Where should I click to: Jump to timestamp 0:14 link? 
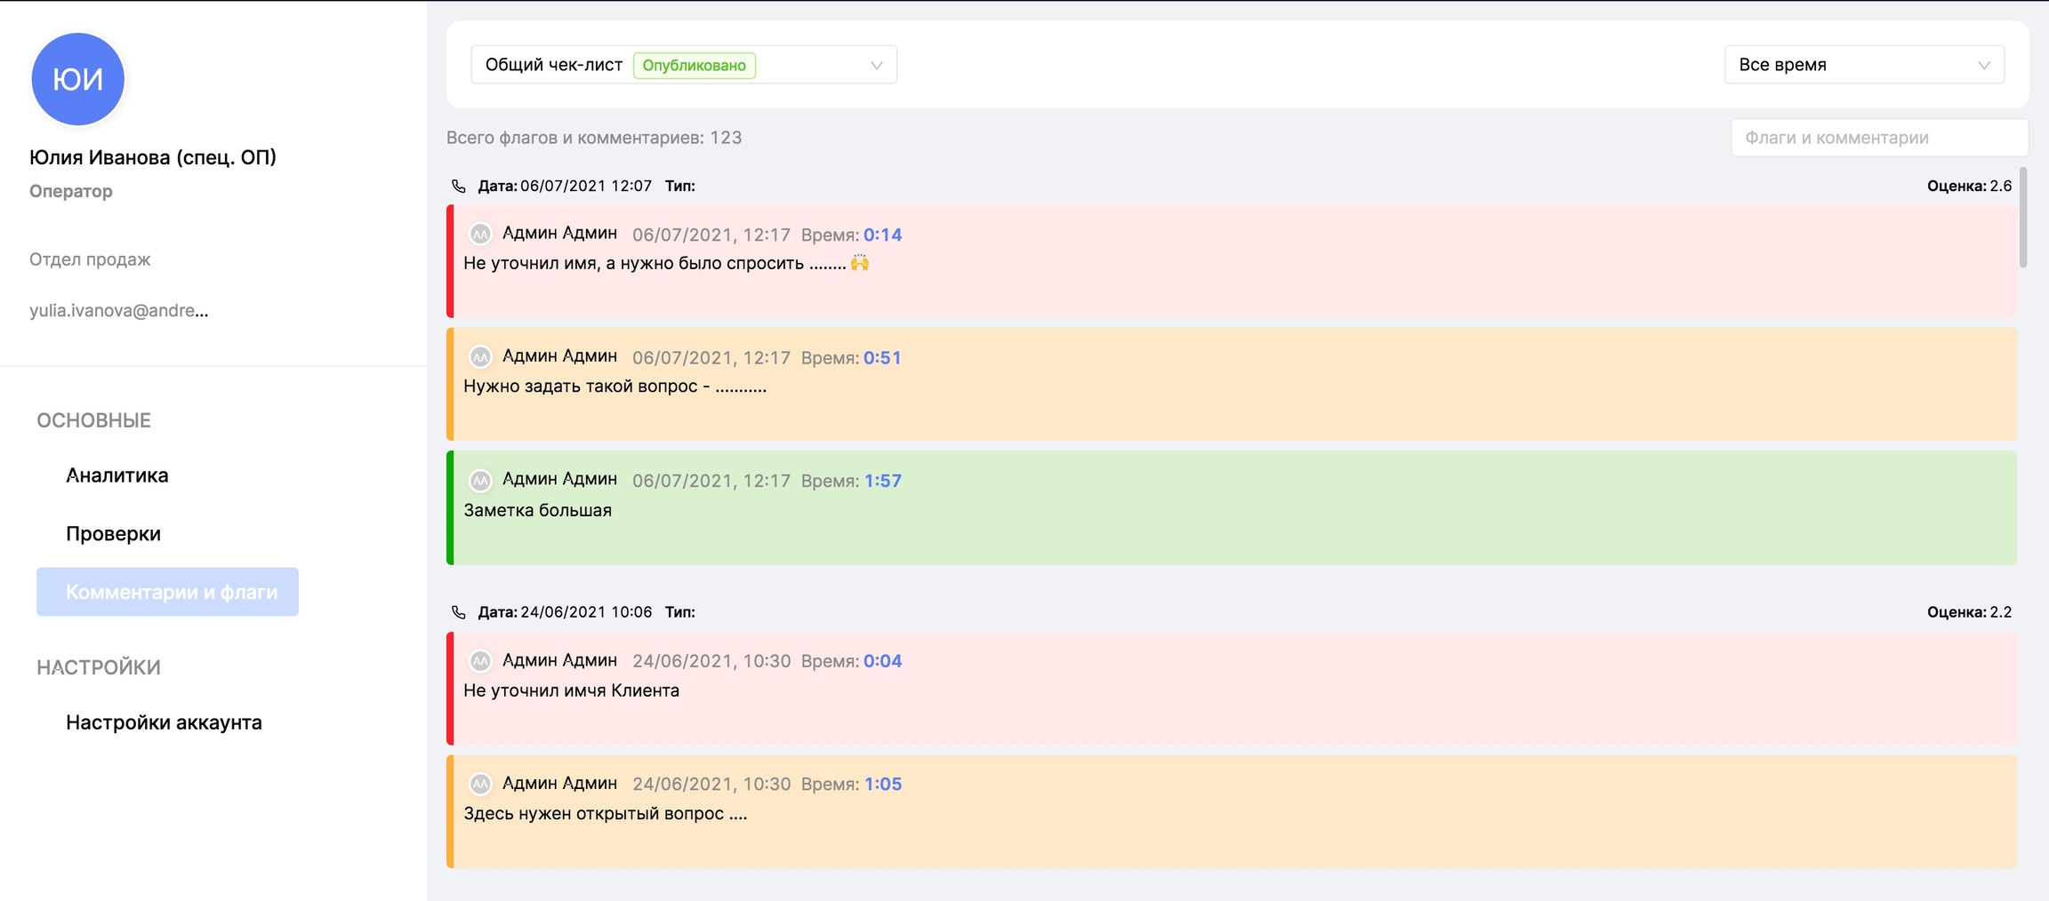coord(882,235)
